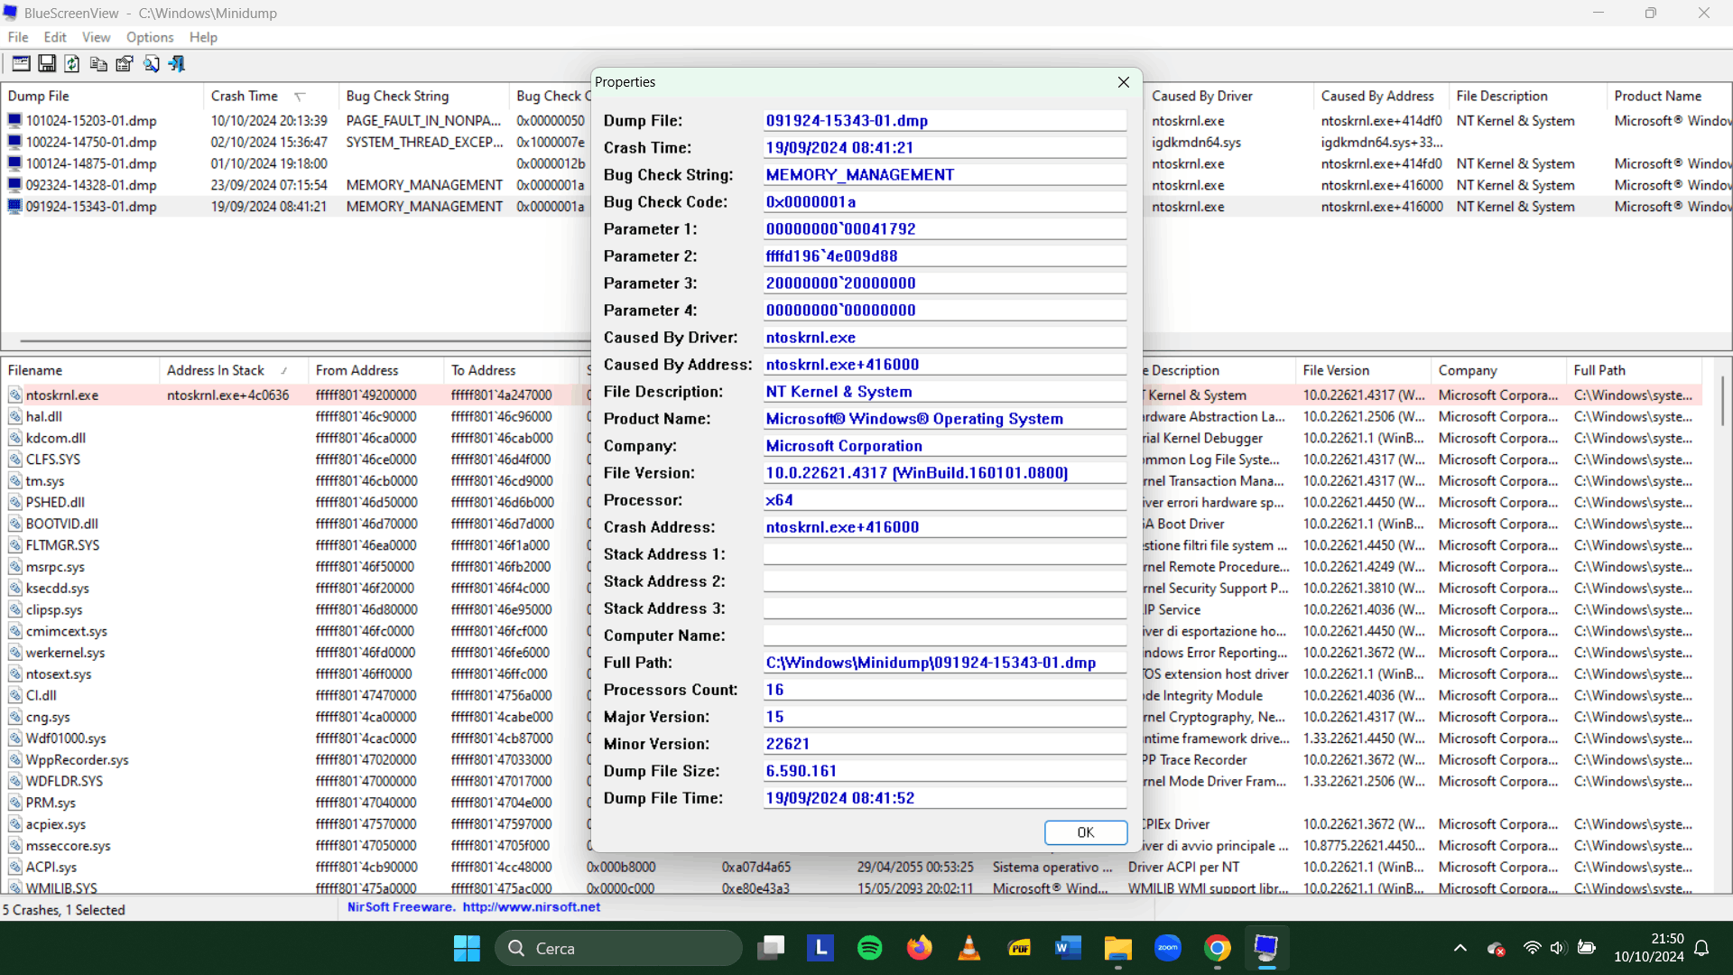
Task: Click the Exit door toolbar icon
Action: pos(177,63)
